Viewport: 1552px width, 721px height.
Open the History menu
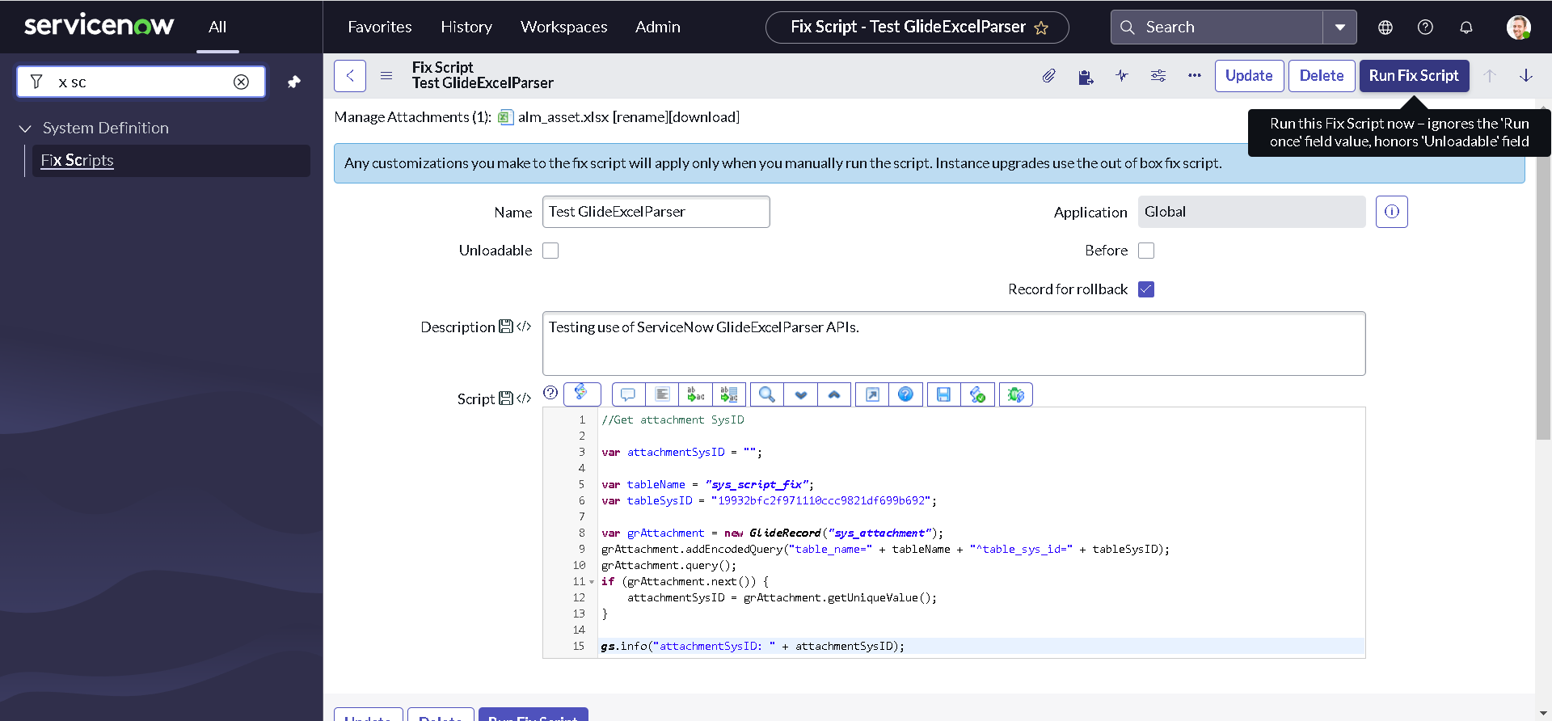[x=466, y=27]
